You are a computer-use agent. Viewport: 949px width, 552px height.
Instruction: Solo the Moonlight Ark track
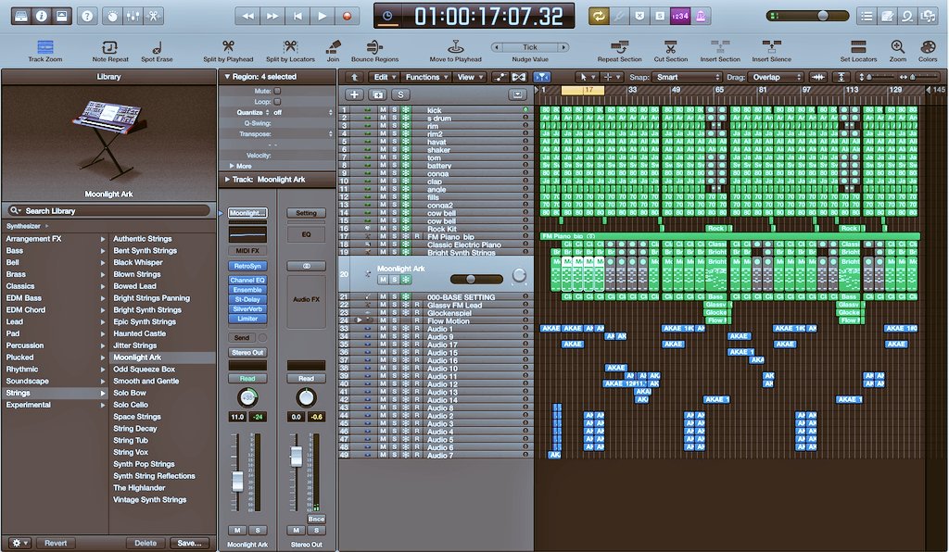394,280
